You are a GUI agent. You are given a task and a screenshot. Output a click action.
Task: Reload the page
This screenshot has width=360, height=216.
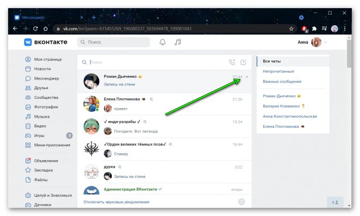(x=35, y=28)
